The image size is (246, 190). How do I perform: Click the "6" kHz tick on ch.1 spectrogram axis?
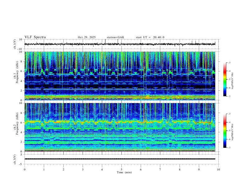click(x=22, y=71)
